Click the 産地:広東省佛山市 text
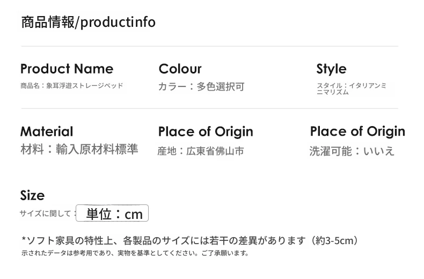Viewport: 424px width, 279px height. pos(201,151)
